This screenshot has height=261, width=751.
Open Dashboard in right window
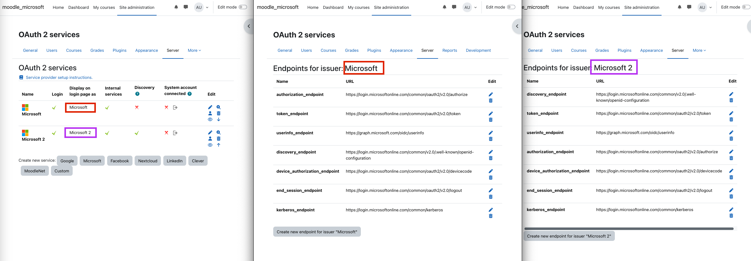pyautogui.click(x=583, y=7)
